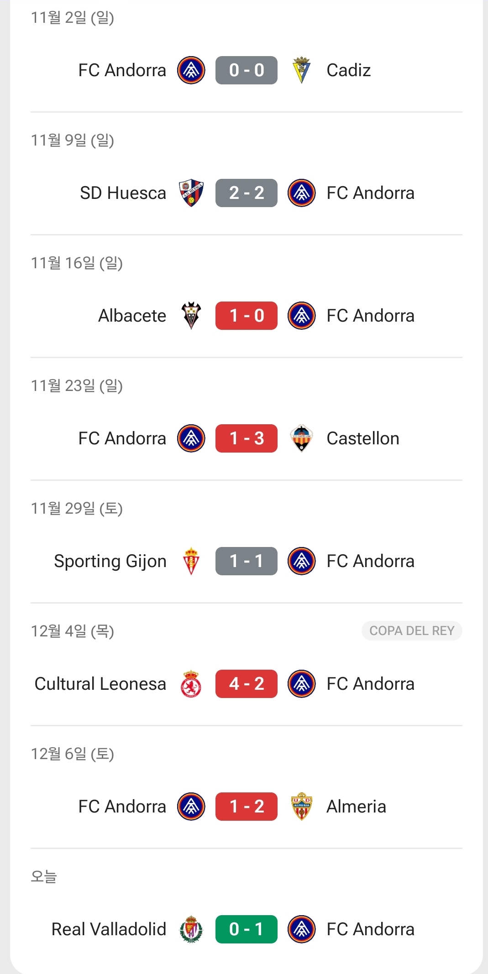This screenshot has width=488, height=974.
Task: Click the SD Huesca club crest
Action: click(x=191, y=193)
